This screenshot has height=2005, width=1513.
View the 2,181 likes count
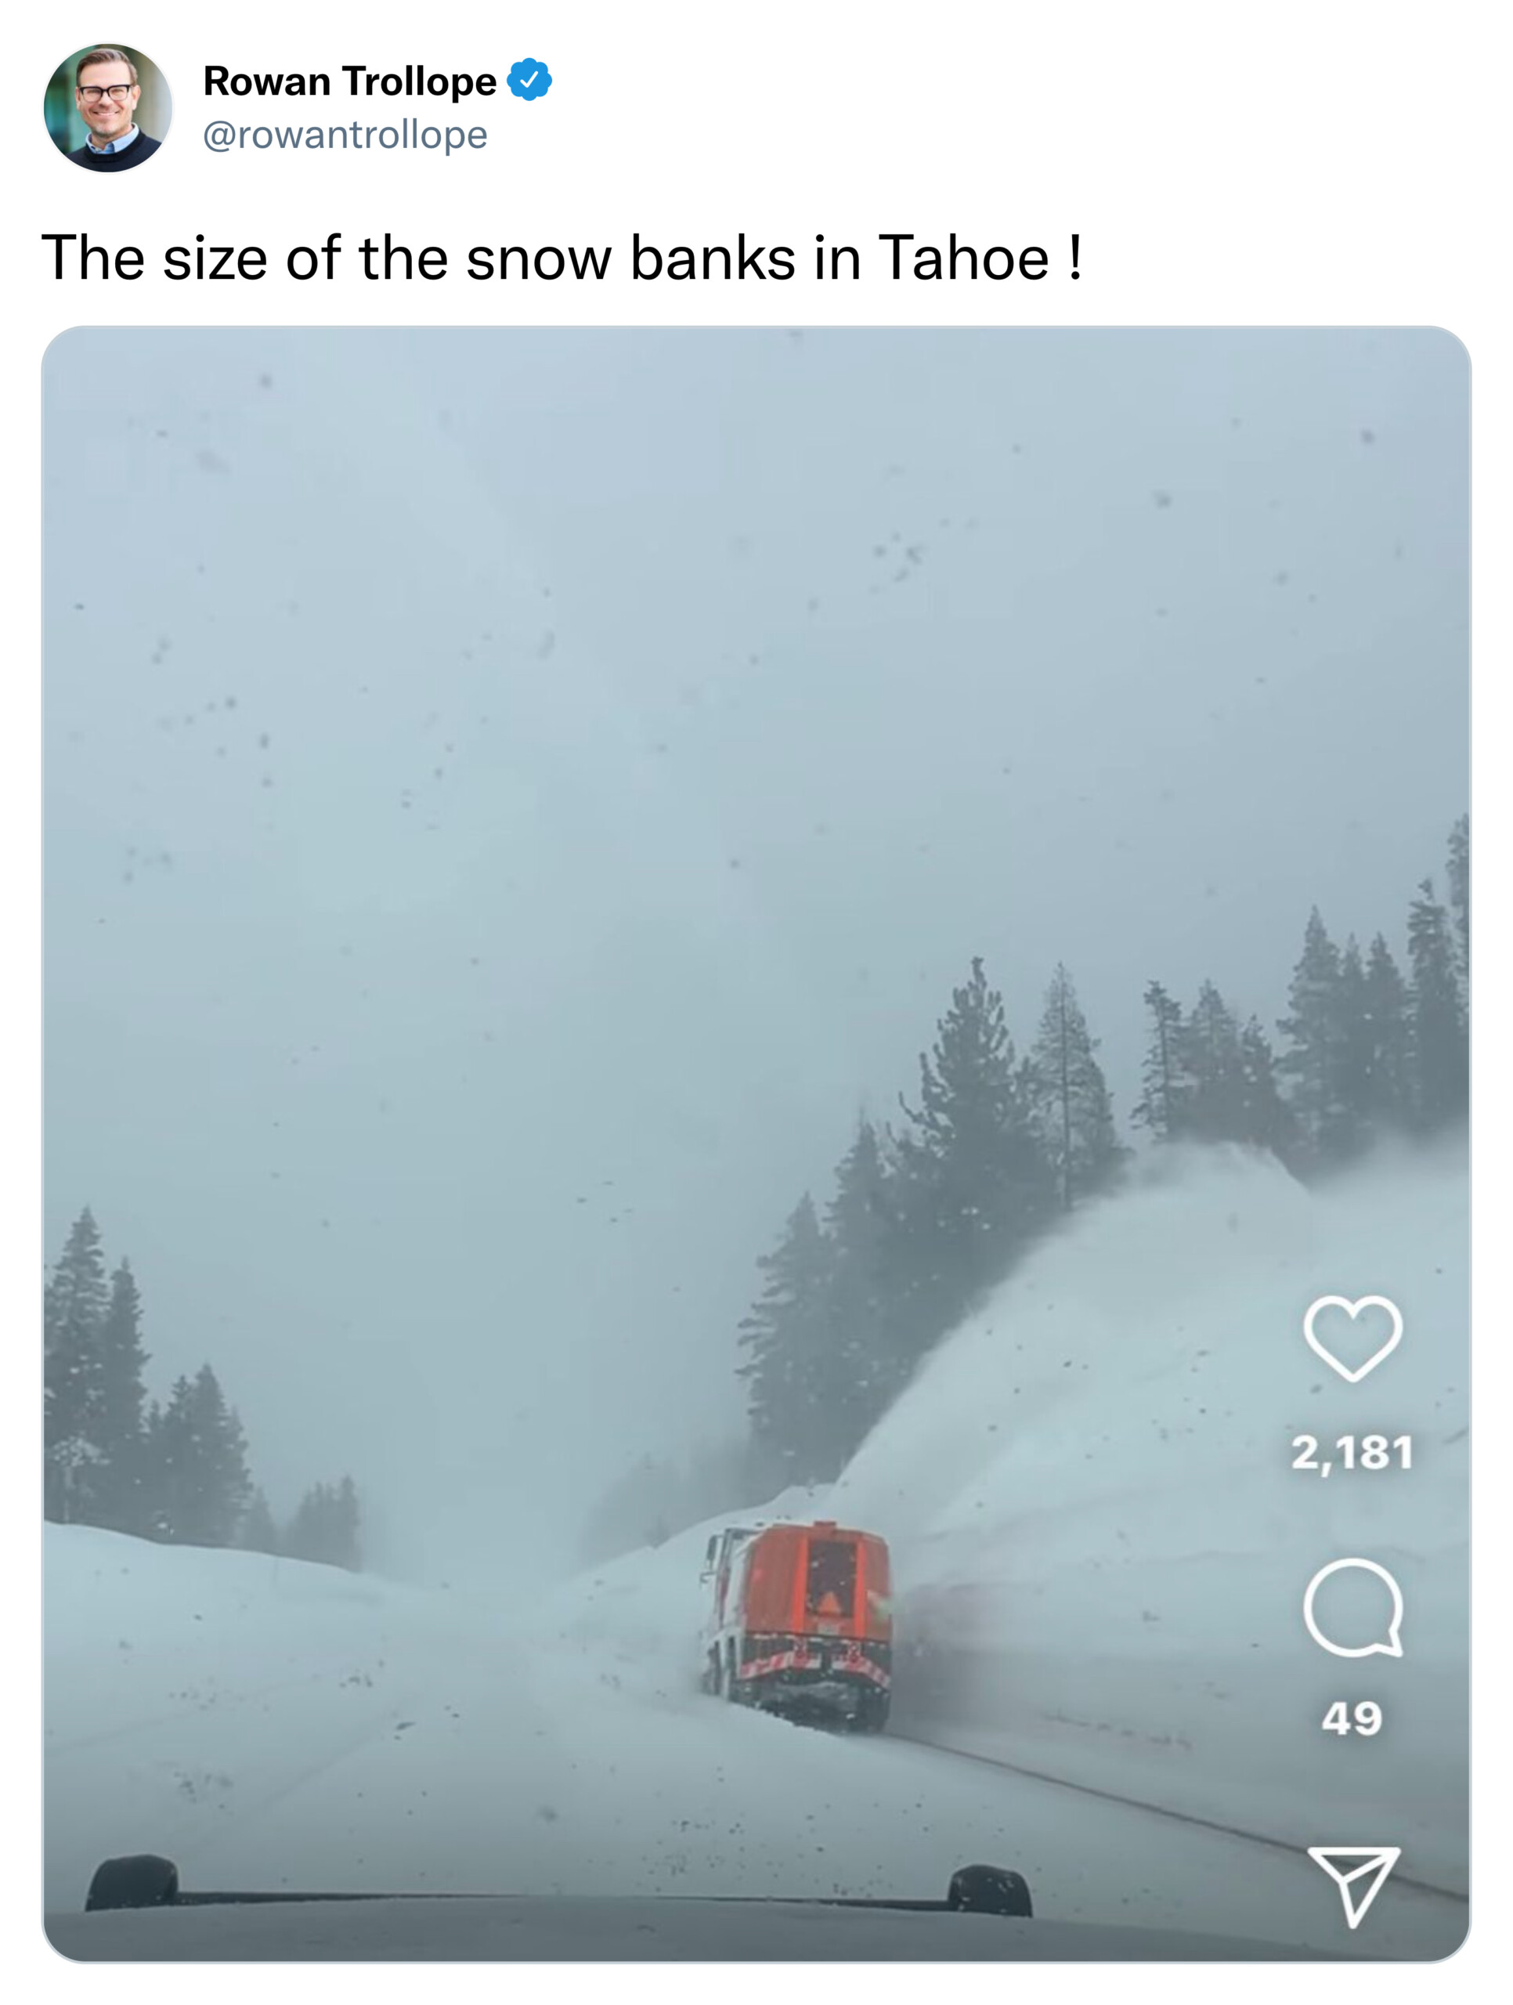[1352, 1452]
